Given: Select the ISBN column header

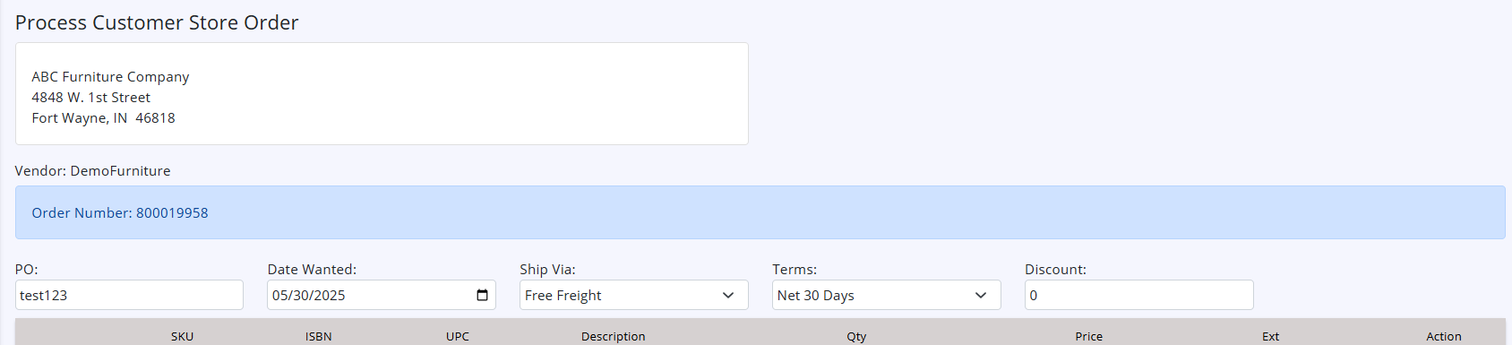Looking at the screenshot, I should pos(318,336).
